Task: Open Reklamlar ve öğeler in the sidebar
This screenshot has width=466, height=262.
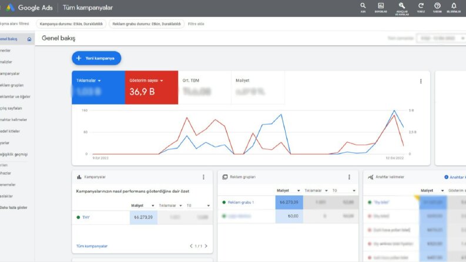Action: point(15,96)
